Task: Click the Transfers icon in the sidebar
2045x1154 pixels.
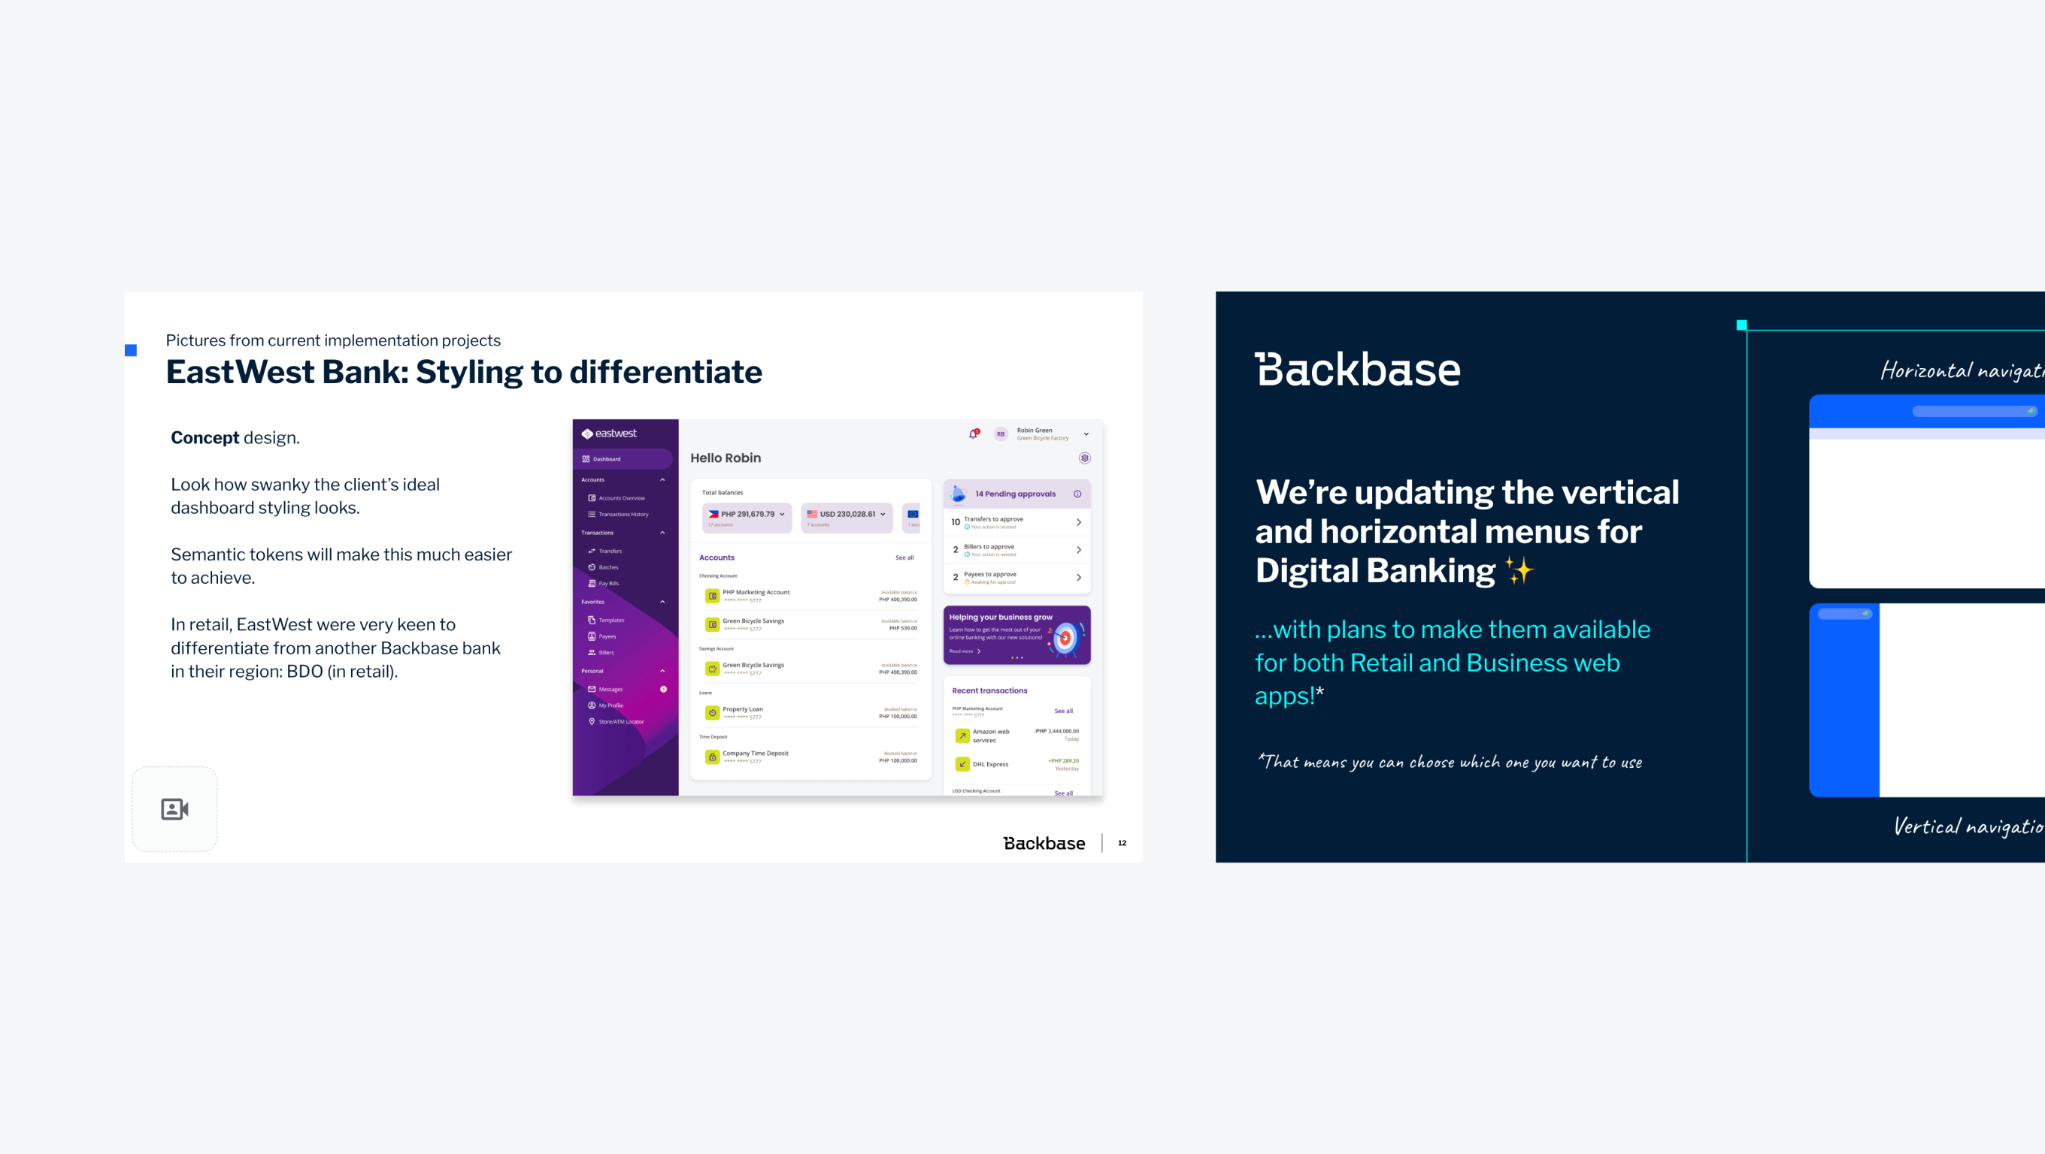Action: [592, 551]
